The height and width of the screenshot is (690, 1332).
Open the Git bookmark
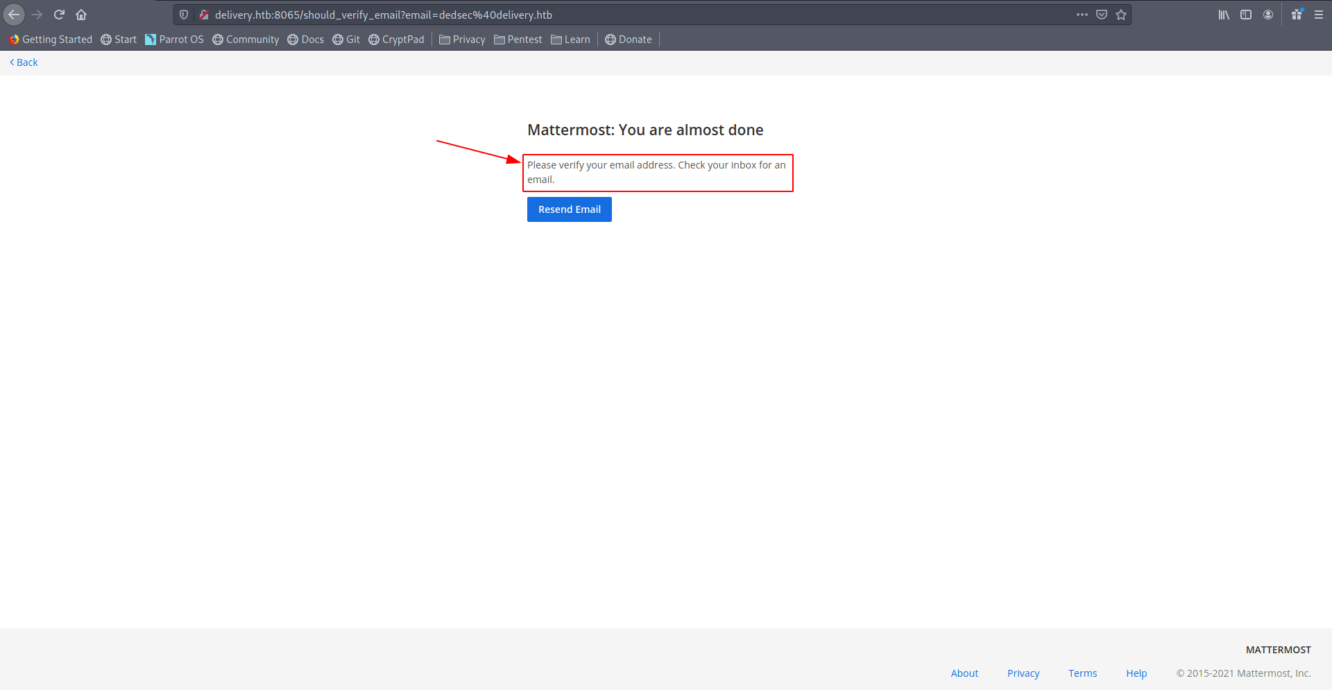(x=346, y=40)
